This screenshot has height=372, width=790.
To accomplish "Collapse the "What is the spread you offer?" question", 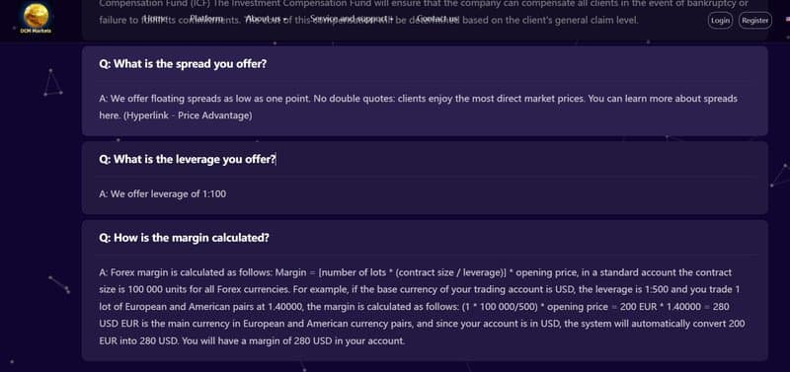I will coord(183,64).
